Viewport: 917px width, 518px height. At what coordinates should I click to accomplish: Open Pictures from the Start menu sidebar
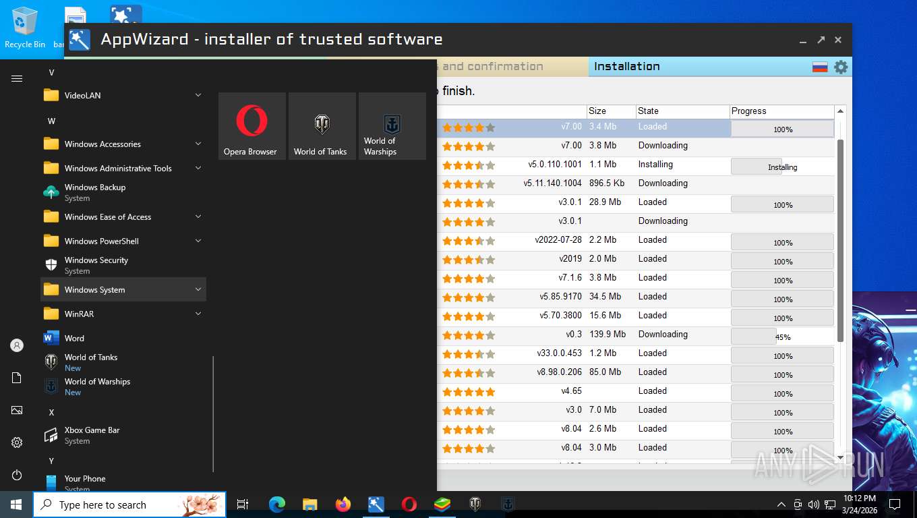[17, 410]
